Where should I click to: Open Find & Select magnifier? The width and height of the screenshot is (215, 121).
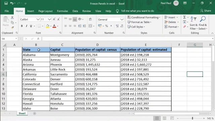tap(203, 19)
